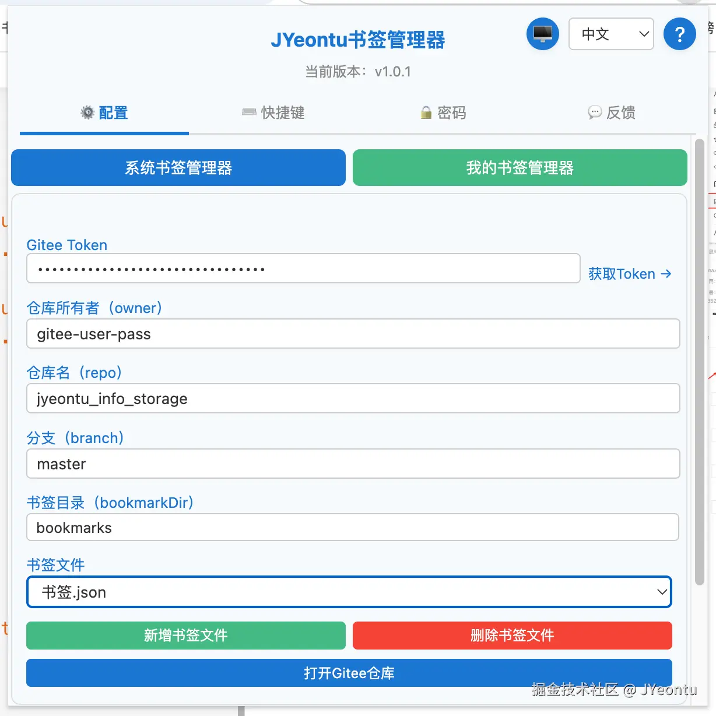Switch to the 反馈 tab
Screen dimensions: 716x716
click(x=612, y=113)
